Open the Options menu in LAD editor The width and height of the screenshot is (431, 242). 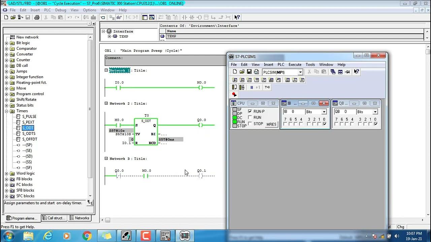click(90, 10)
